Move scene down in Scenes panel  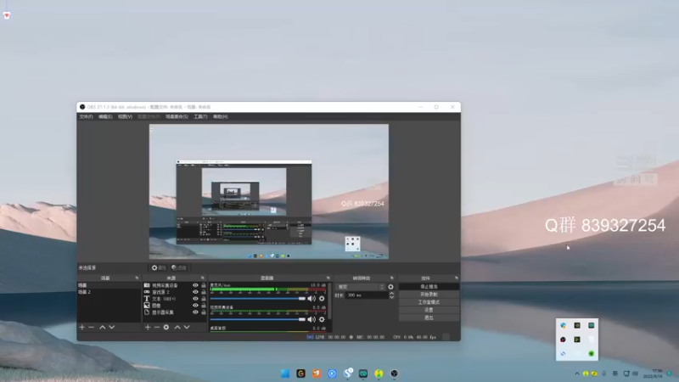(x=112, y=328)
